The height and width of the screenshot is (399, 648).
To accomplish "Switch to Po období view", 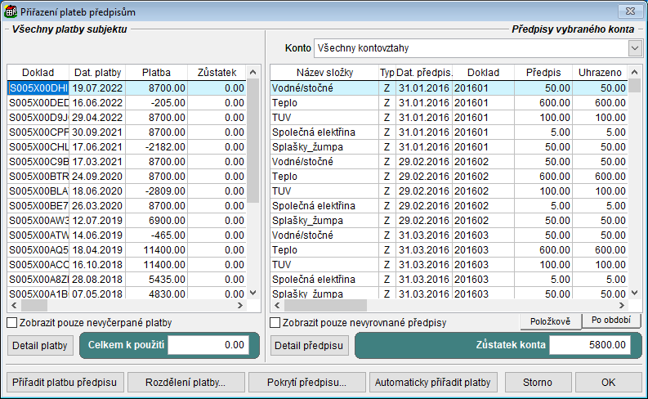I will [611, 321].
